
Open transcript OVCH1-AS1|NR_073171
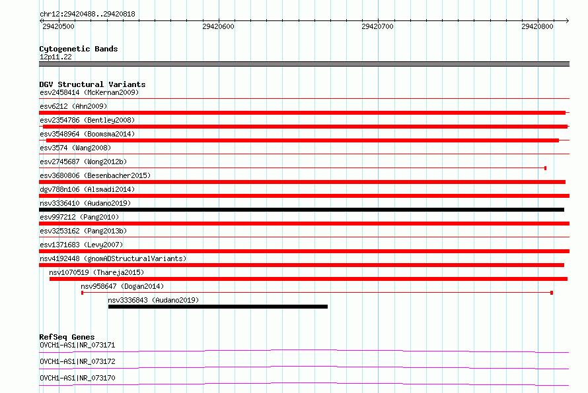pos(77,345)
